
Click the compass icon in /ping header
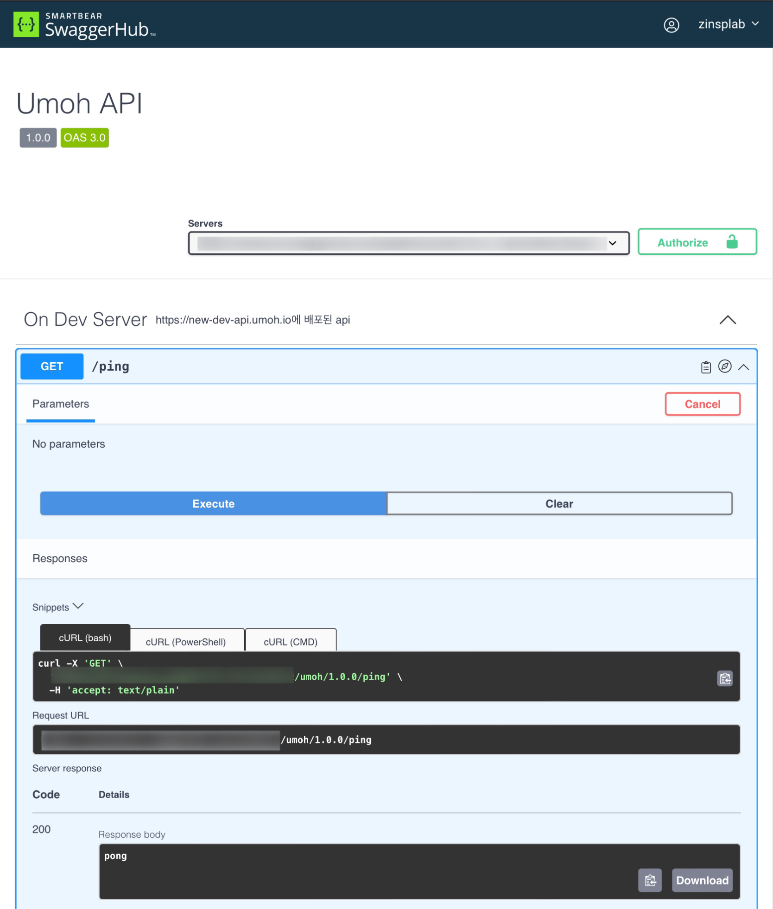(725, 366)
